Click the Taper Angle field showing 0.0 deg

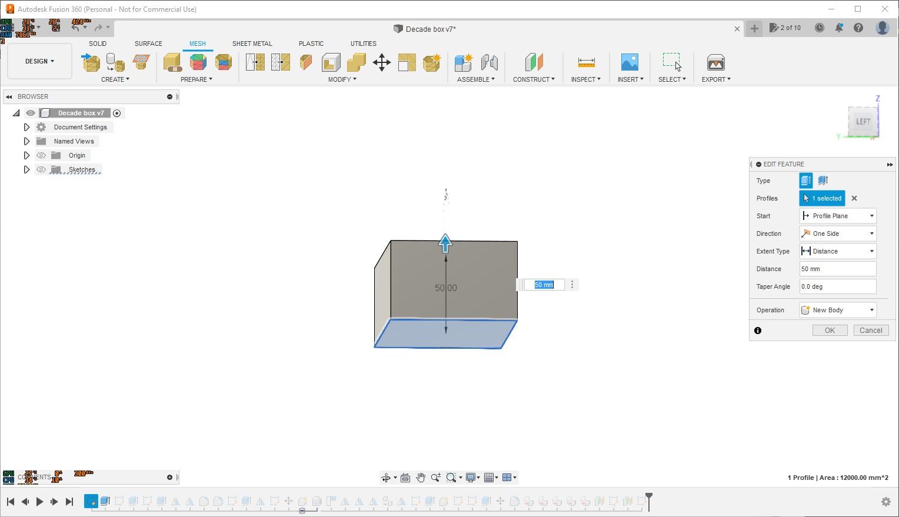coord(838,286)
